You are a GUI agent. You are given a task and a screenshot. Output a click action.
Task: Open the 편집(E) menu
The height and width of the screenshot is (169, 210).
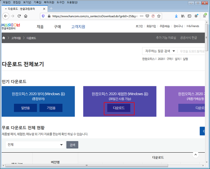coord(17,2)
